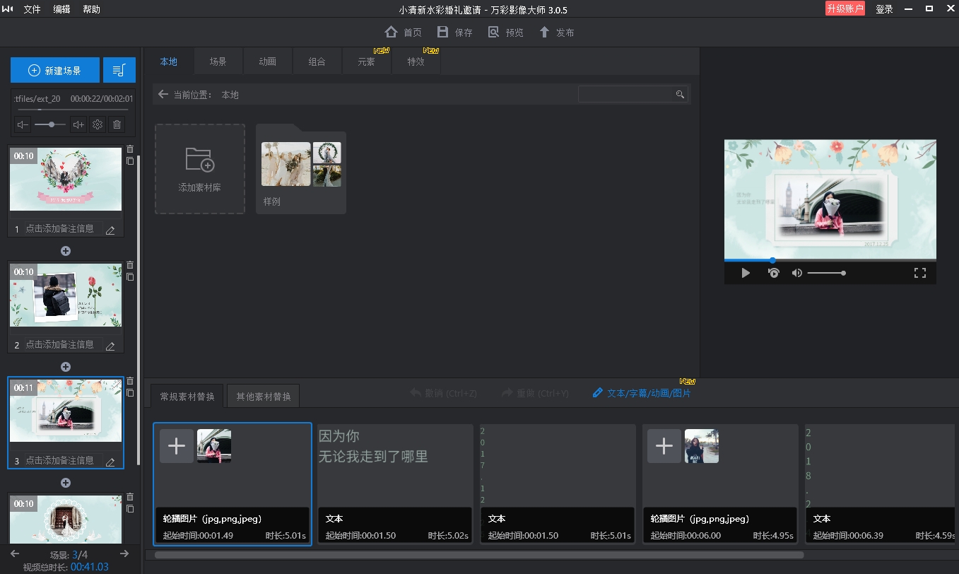
Task: Open the 文件 menu
Action: (x=33, y=9)
